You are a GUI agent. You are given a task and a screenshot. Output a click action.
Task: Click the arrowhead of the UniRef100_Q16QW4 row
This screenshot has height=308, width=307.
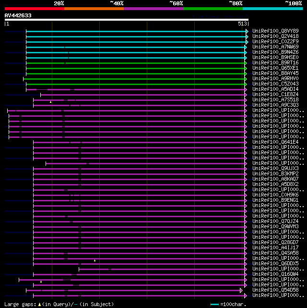click(246, 275)
